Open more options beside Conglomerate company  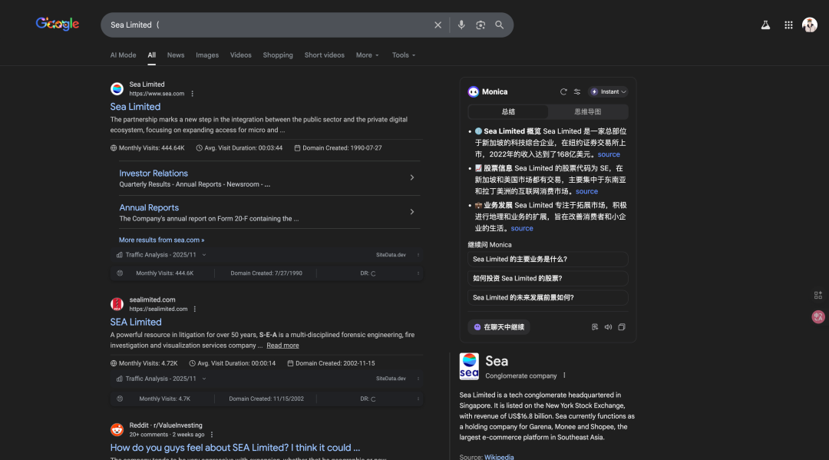click(x=564, y=376)
